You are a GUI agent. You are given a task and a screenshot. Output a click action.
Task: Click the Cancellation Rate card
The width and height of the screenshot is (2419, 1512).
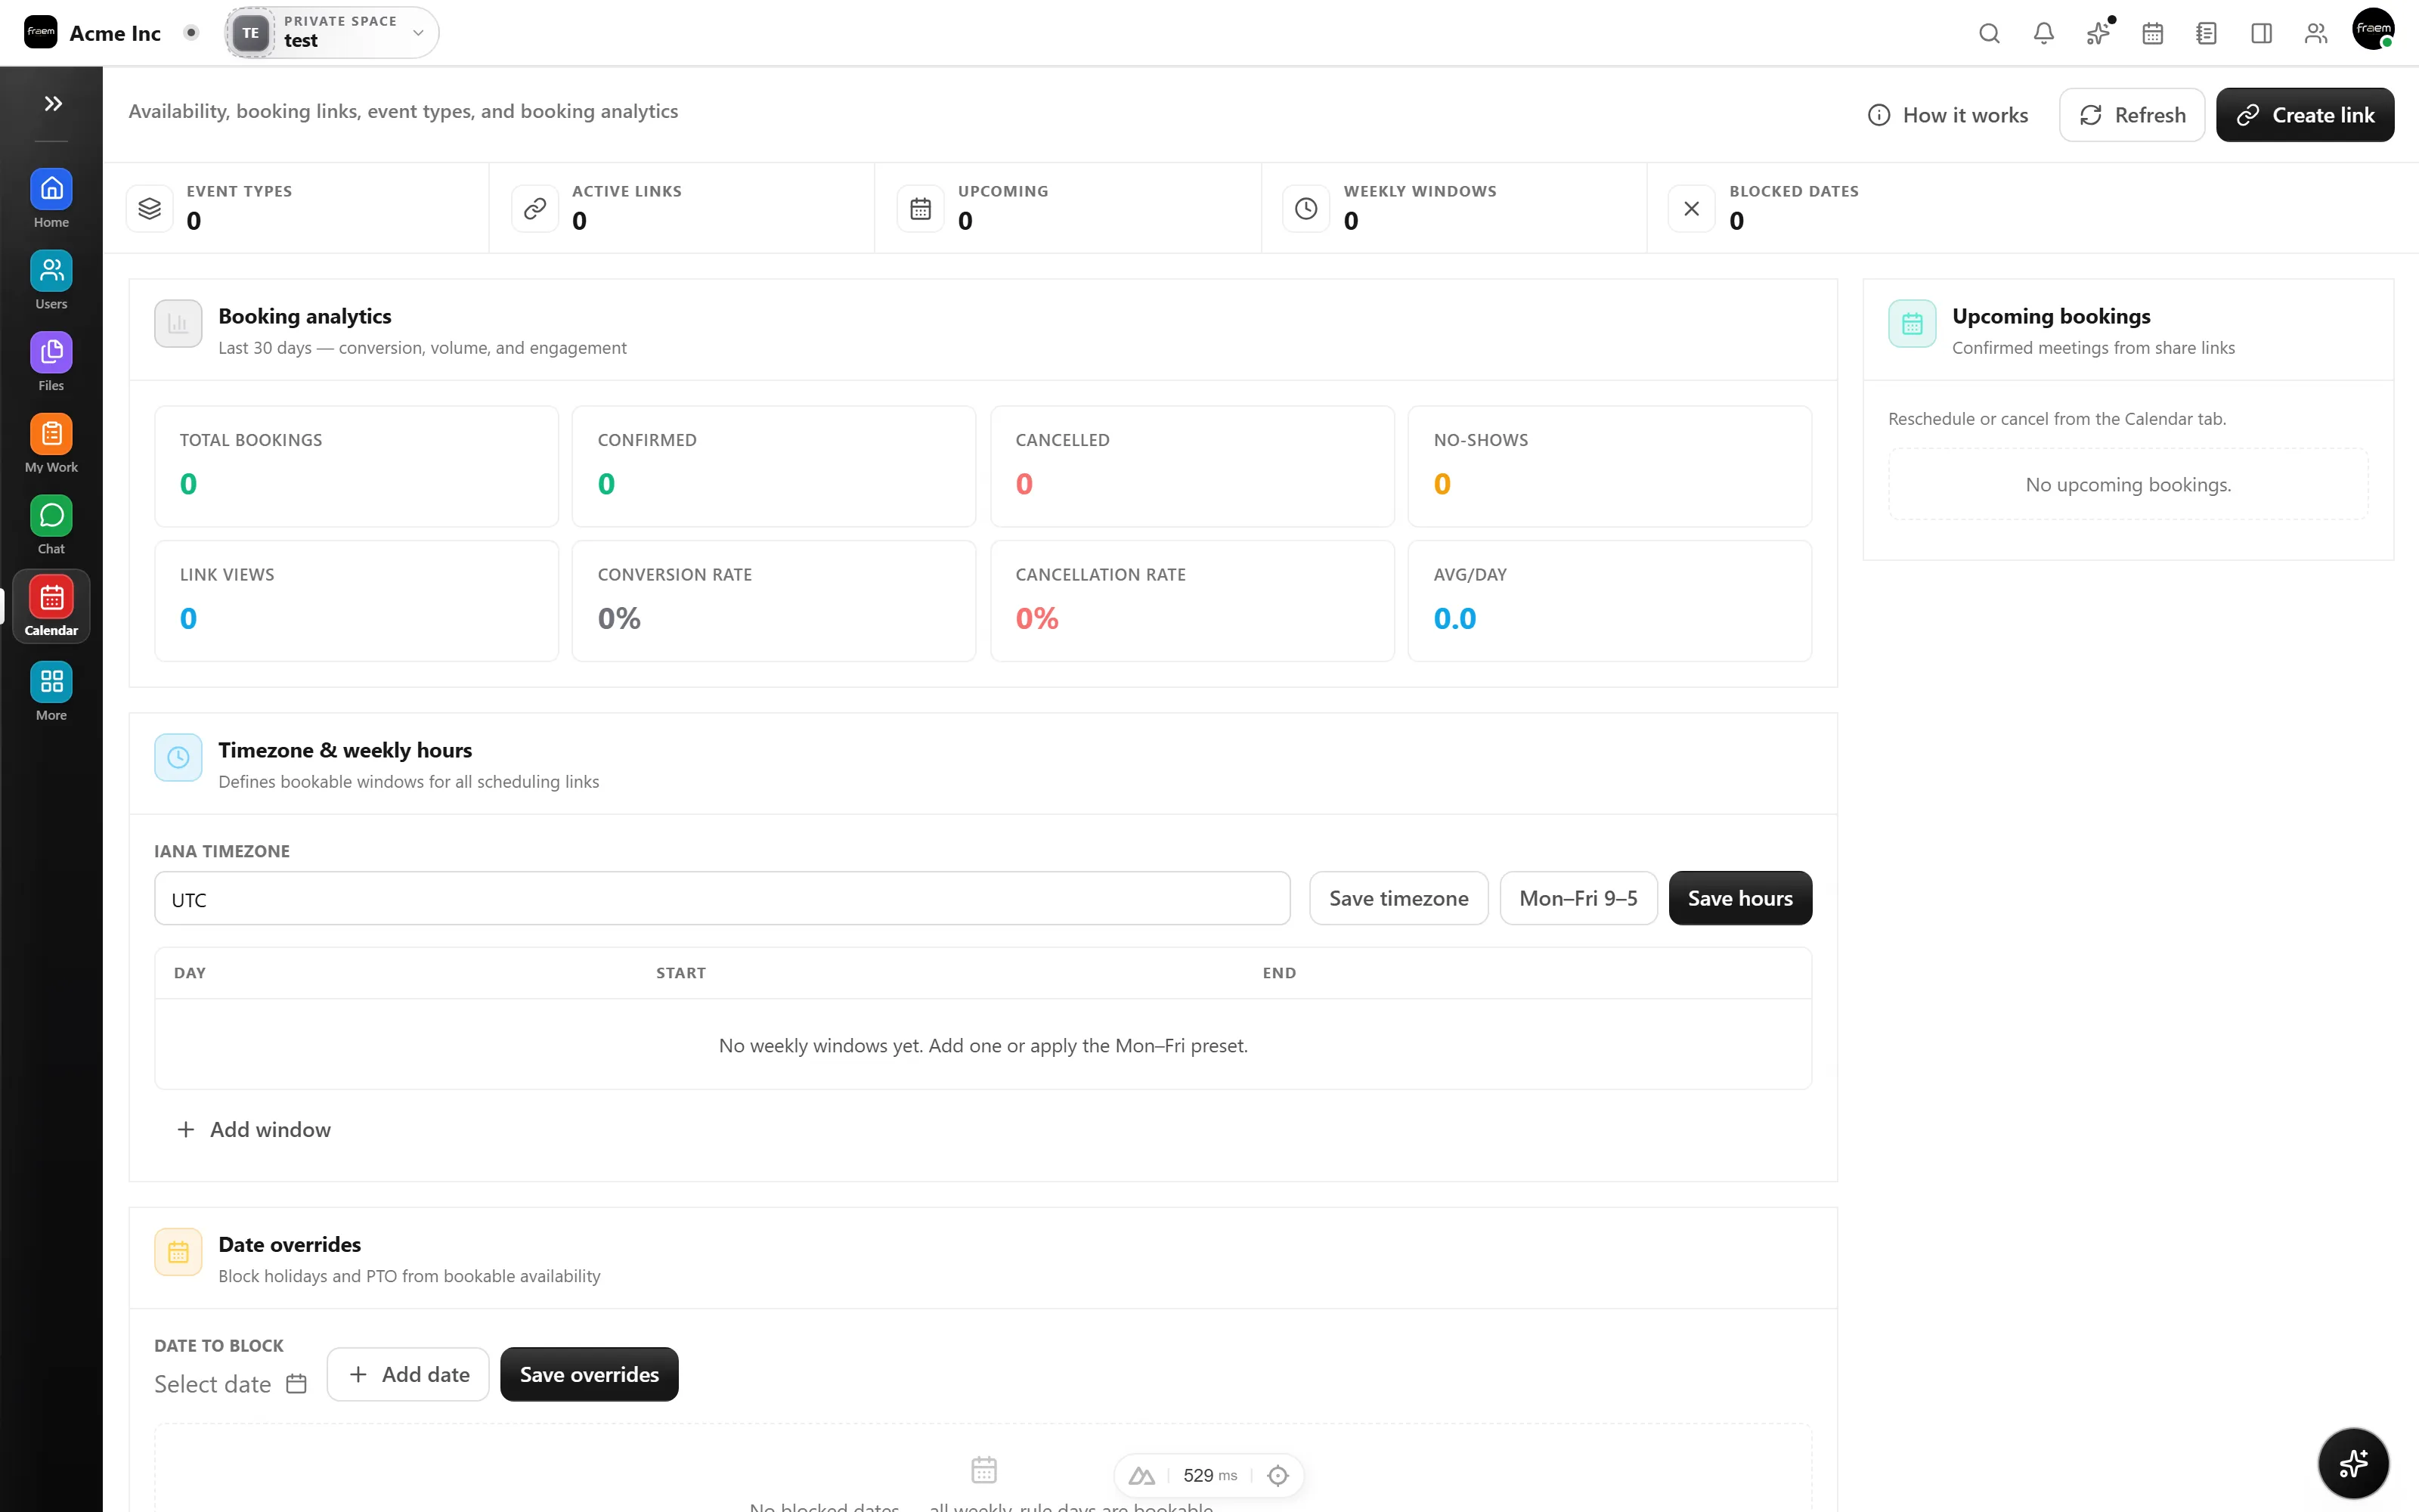tap(1191, 601)
